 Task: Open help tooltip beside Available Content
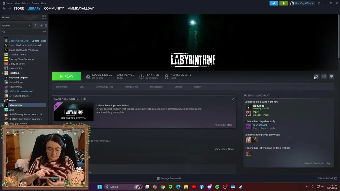click(84, 99)
